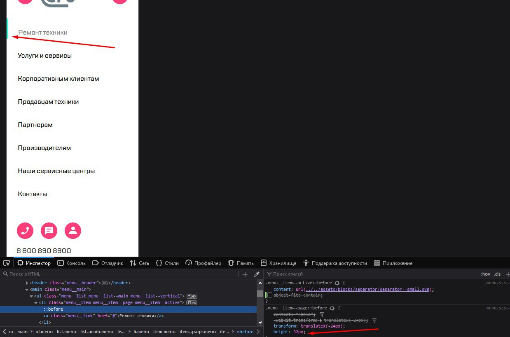Collapse the li menu__item--active node
The image size is (510, 337).
[x=36, y=303]
